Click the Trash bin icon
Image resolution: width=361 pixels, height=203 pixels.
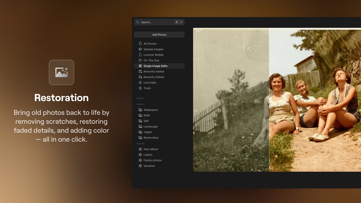point(140,88)
